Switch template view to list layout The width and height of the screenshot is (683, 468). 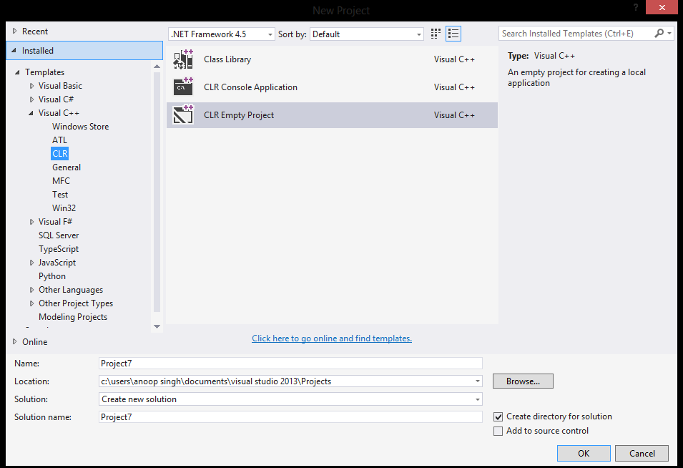pos(453,34)
